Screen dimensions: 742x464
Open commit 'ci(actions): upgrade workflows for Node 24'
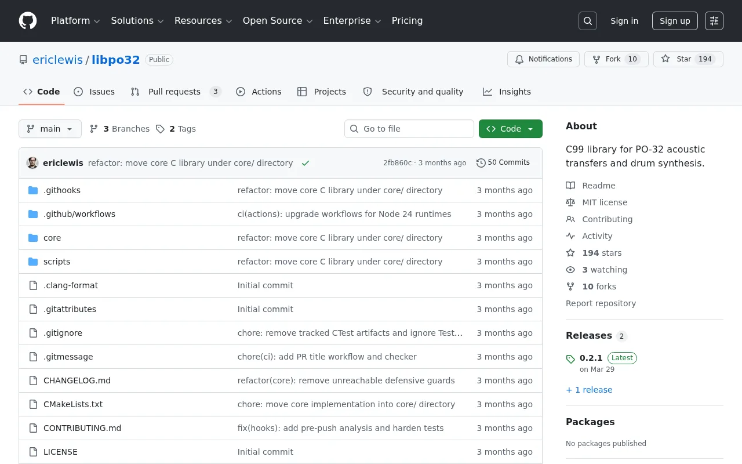344,214
